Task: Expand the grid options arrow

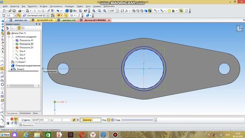Action: [x=75, y=15]
